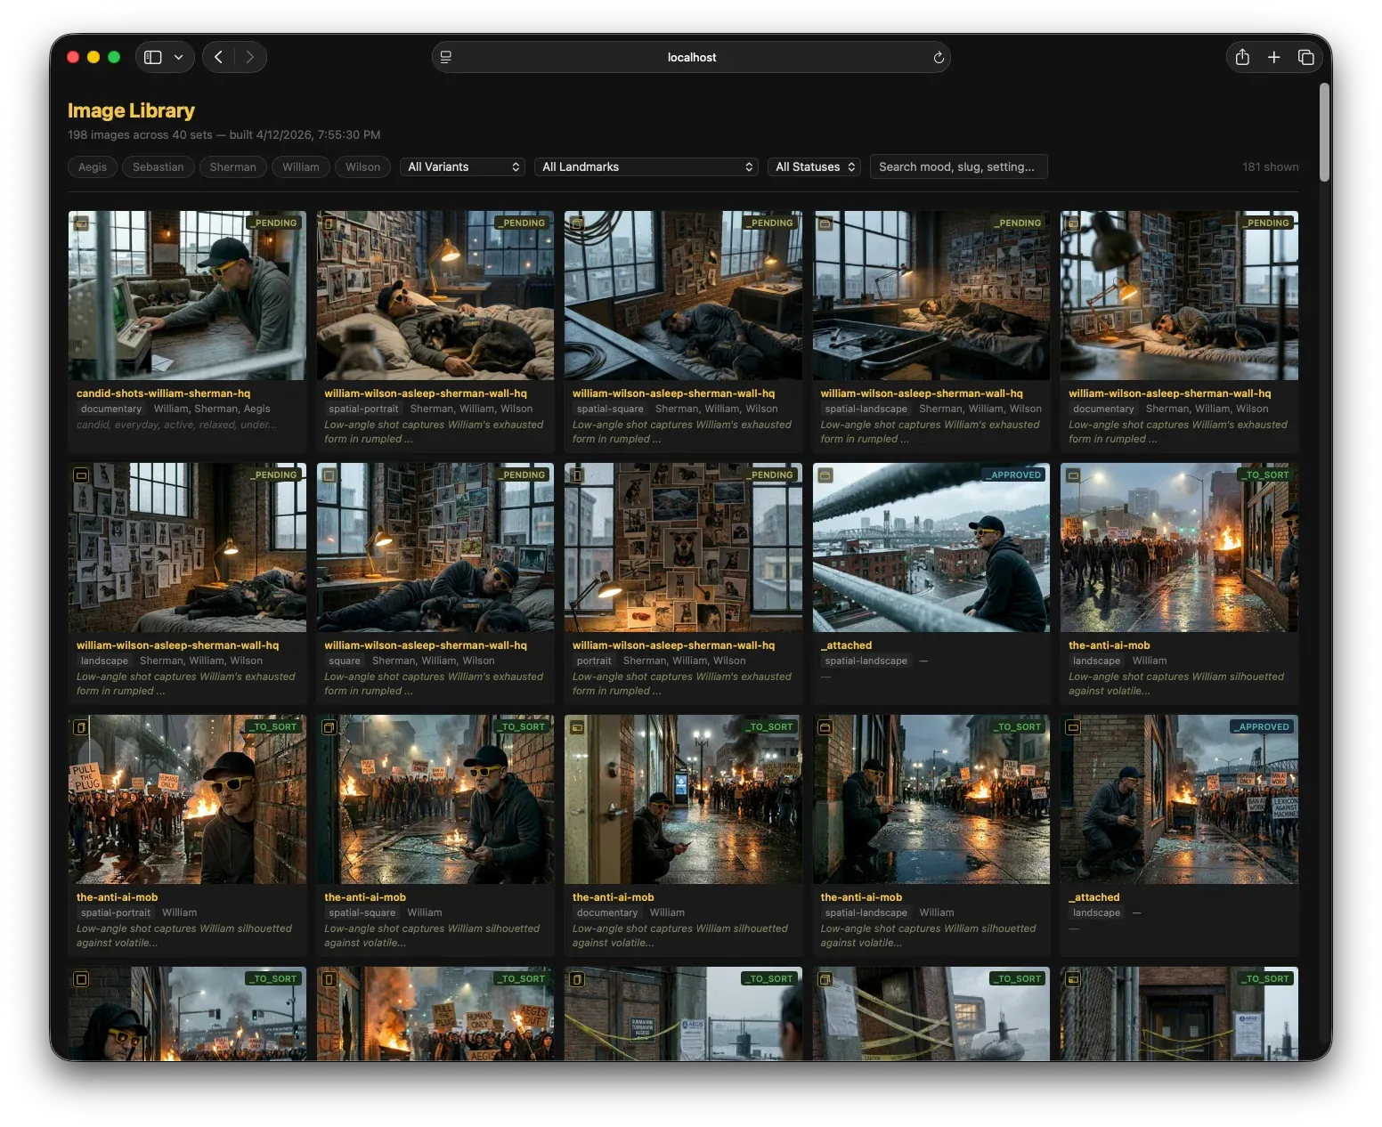Click 'William, Sherman, Aegis' on the candid-shots card

pos(212,409)
